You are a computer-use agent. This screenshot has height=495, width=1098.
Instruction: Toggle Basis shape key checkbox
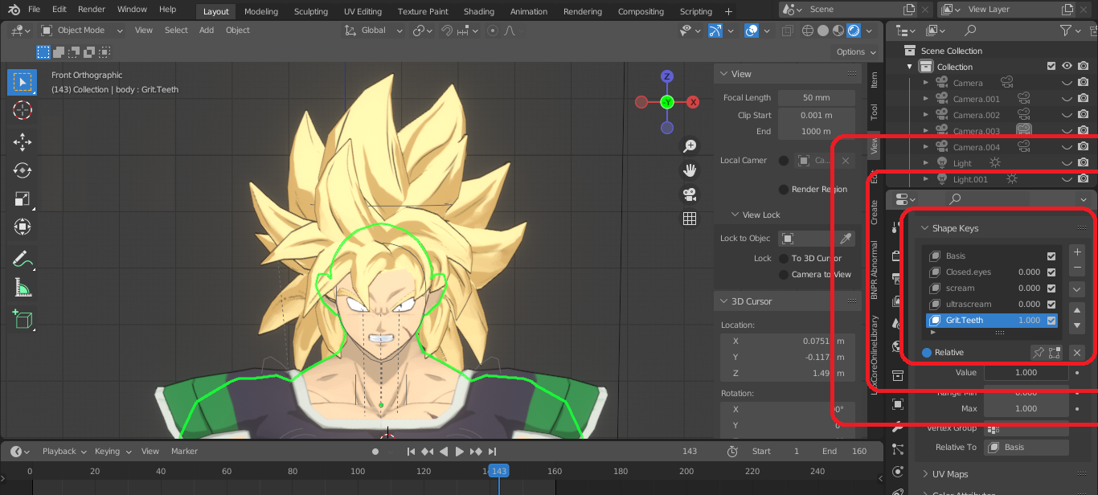point(1051,256)
